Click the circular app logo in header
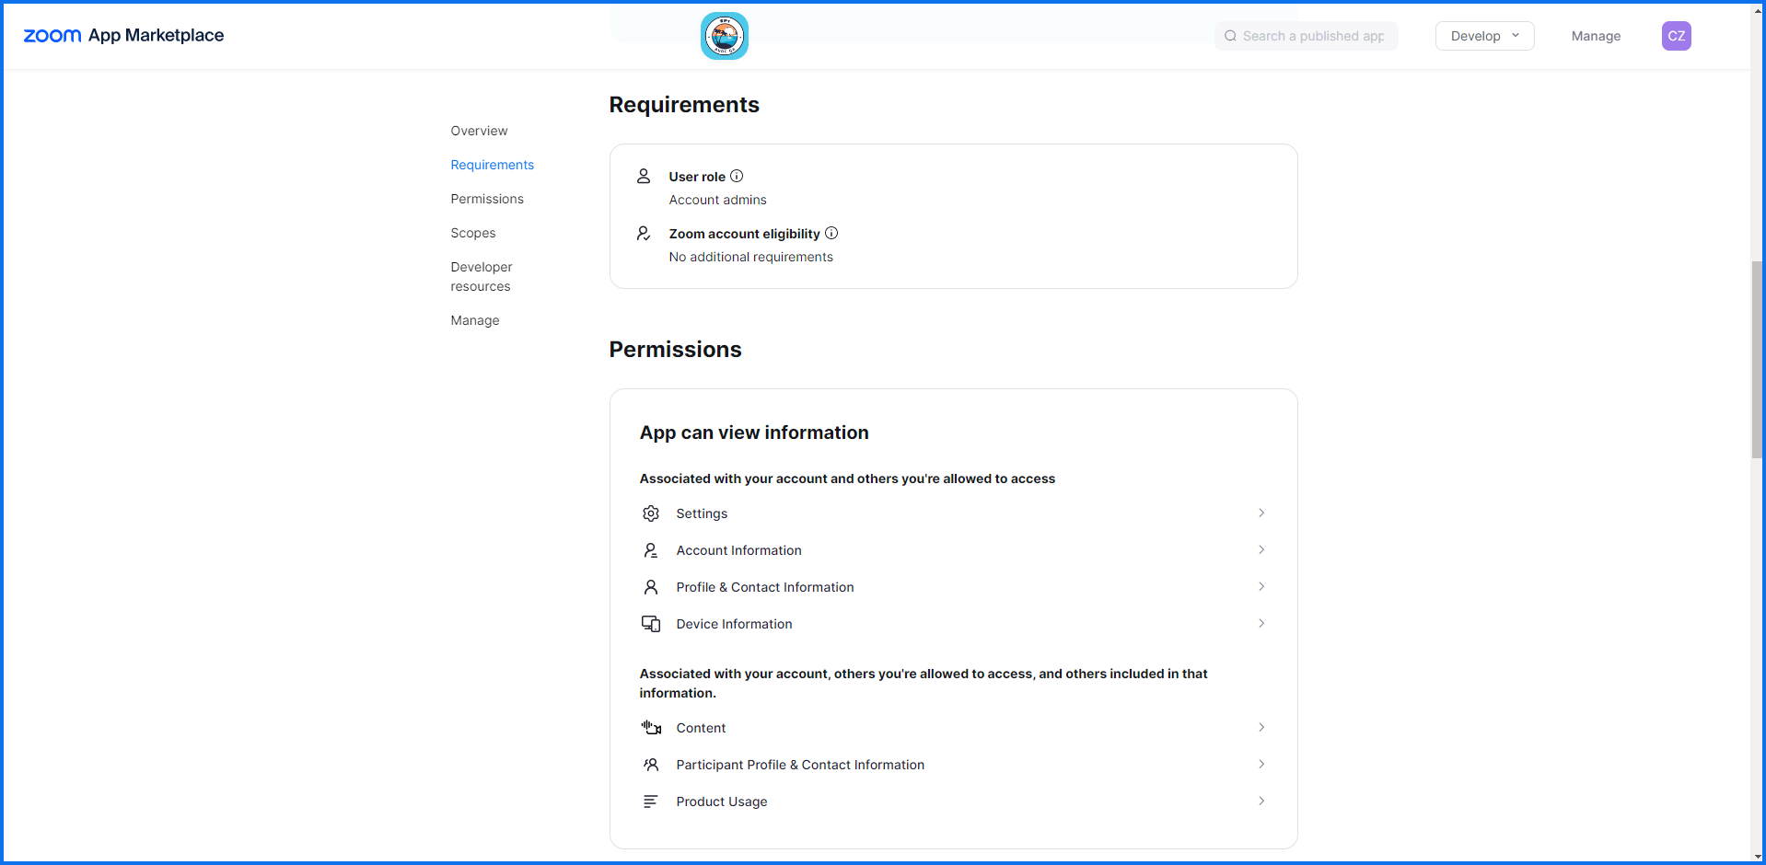 (x=725, y=37)
